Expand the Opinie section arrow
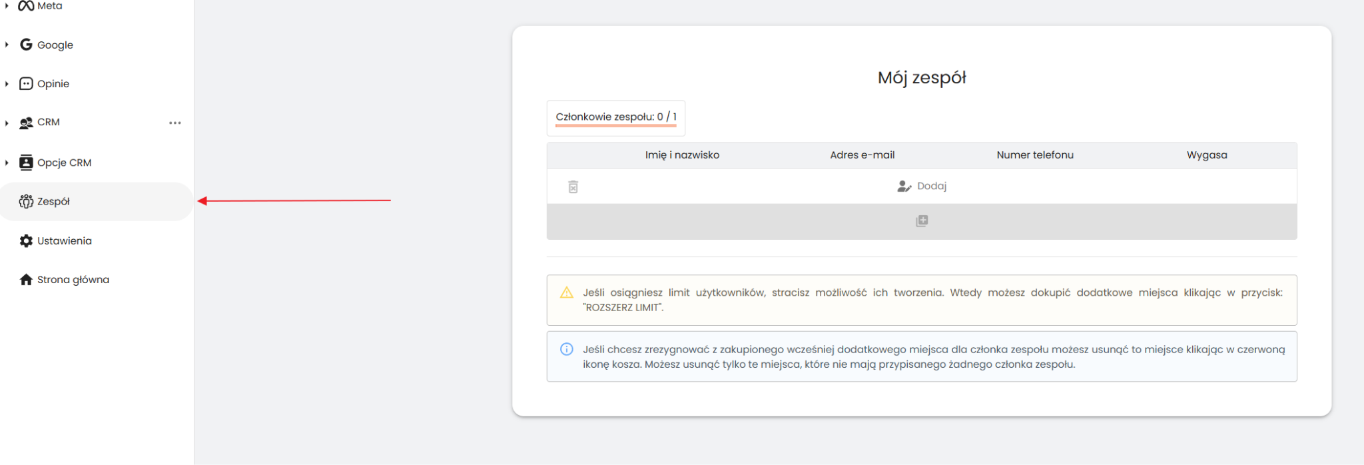The image size is (1364, 465). tap(7, 84)
